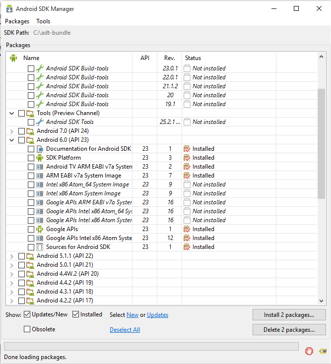Click the Install 2 packages button
Image resolution: width=331 pixels, height=364 pixels.
289,315
